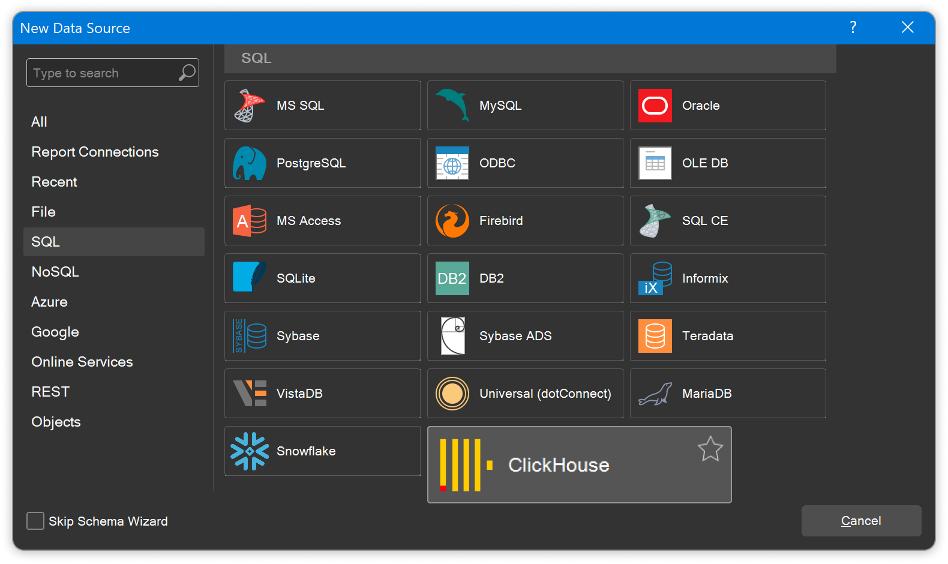Viewport: 948px width, 564px height.
Task: Pick the PostgreSQL elephant icon
Action: click(250, 163)
